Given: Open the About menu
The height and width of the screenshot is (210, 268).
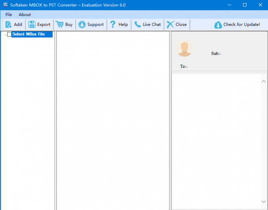Looking at the screenshot, I should 25,15.
